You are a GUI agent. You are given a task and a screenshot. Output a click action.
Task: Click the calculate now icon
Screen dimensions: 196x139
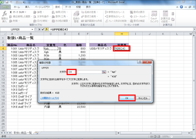pyautogui.click(x=173, y=14)
